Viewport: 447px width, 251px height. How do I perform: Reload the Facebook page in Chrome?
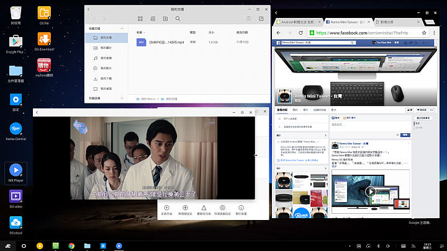300,33
